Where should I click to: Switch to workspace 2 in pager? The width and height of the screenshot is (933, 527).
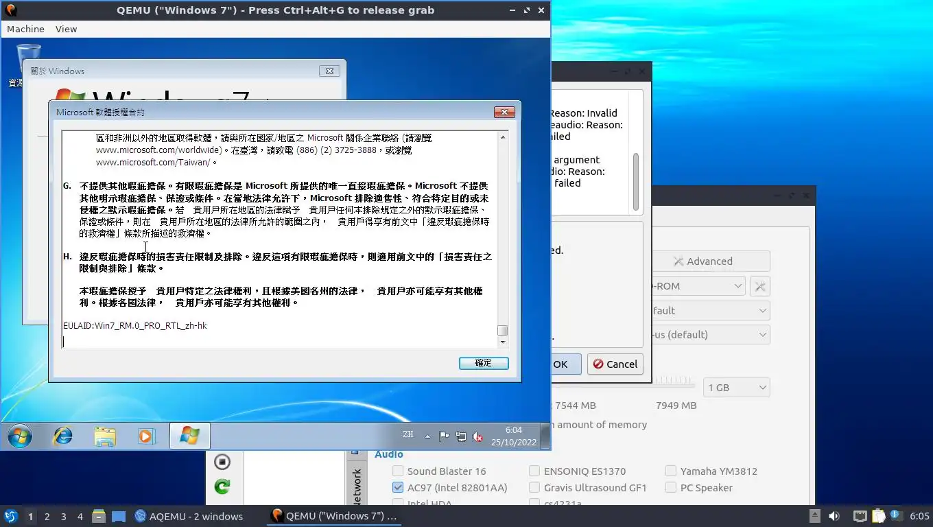47,516
